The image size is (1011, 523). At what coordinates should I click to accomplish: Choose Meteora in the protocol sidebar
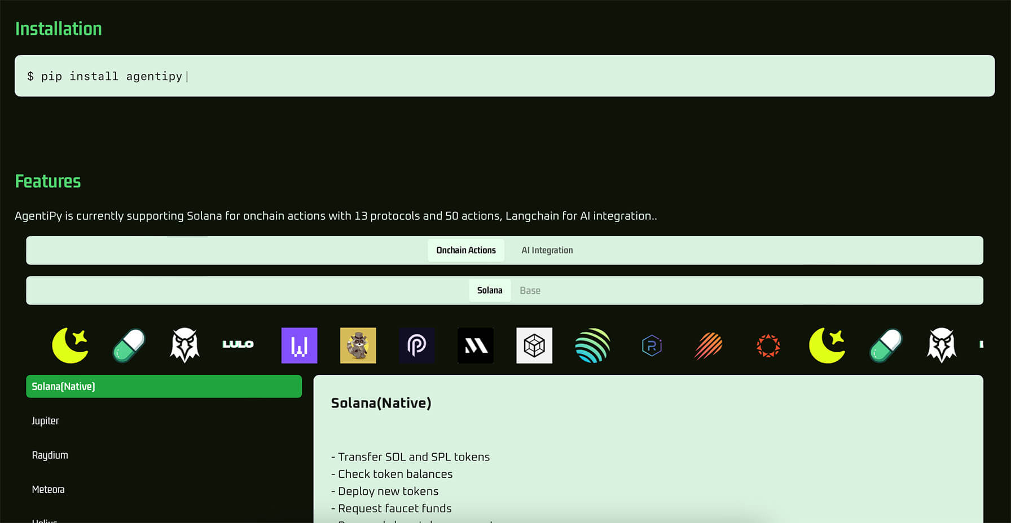48,490
